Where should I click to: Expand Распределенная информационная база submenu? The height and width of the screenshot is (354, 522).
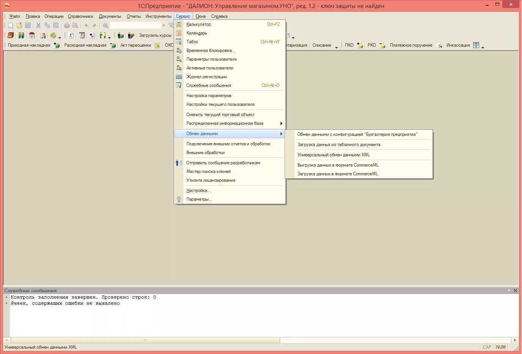coord(230,123)
